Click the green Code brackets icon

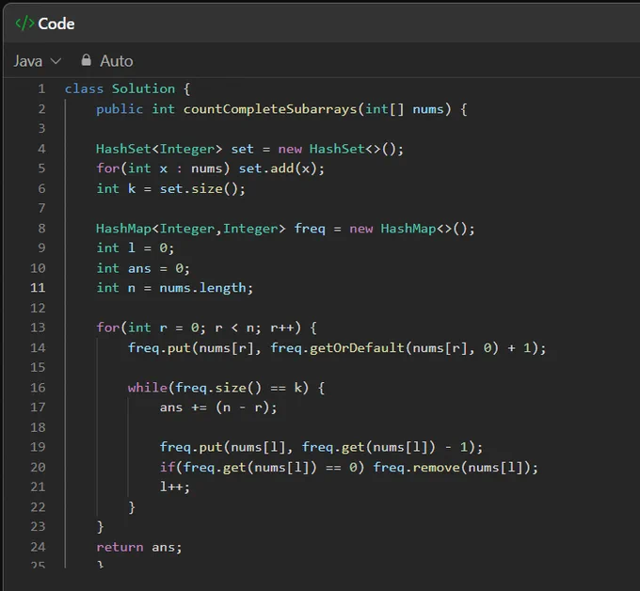click(24, 24)
